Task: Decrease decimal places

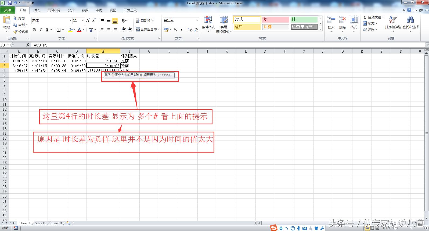Action: click(196, 30)
